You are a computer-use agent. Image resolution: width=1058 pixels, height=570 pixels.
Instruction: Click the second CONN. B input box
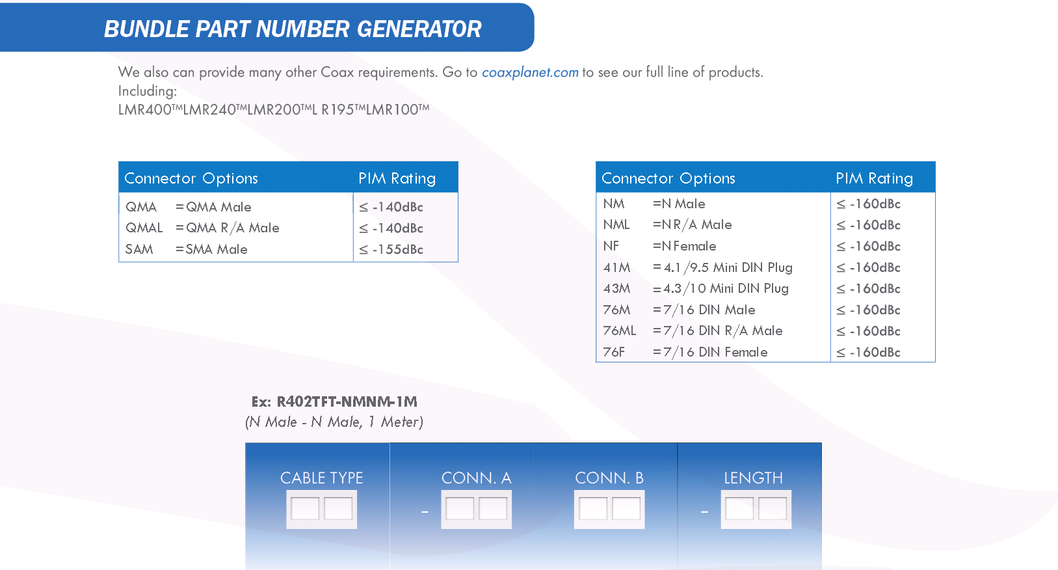(626, 508)
